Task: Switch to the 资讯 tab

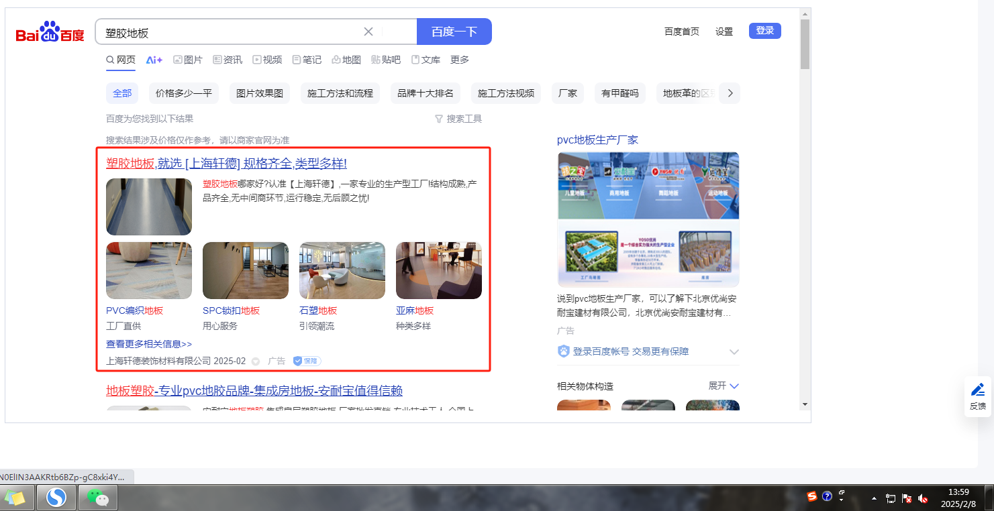Action: coord(228,60)
